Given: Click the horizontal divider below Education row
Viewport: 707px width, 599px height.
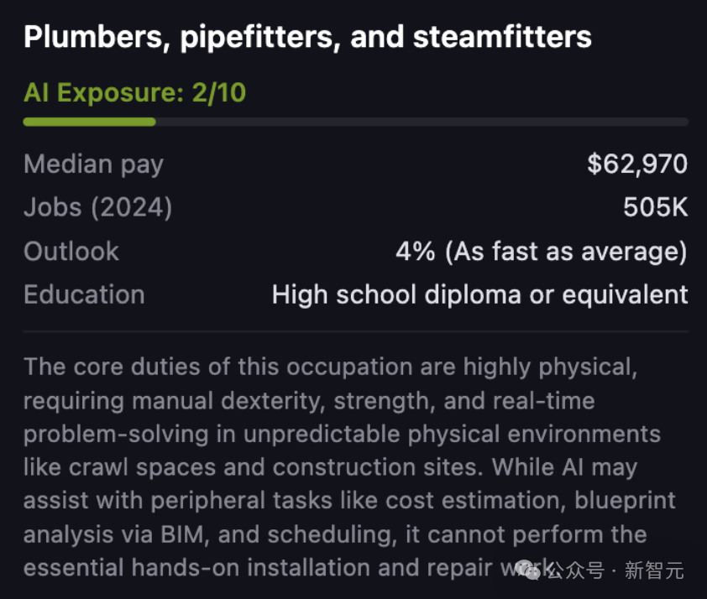Looking at the screenshot, I should click(x=355, y=332).
